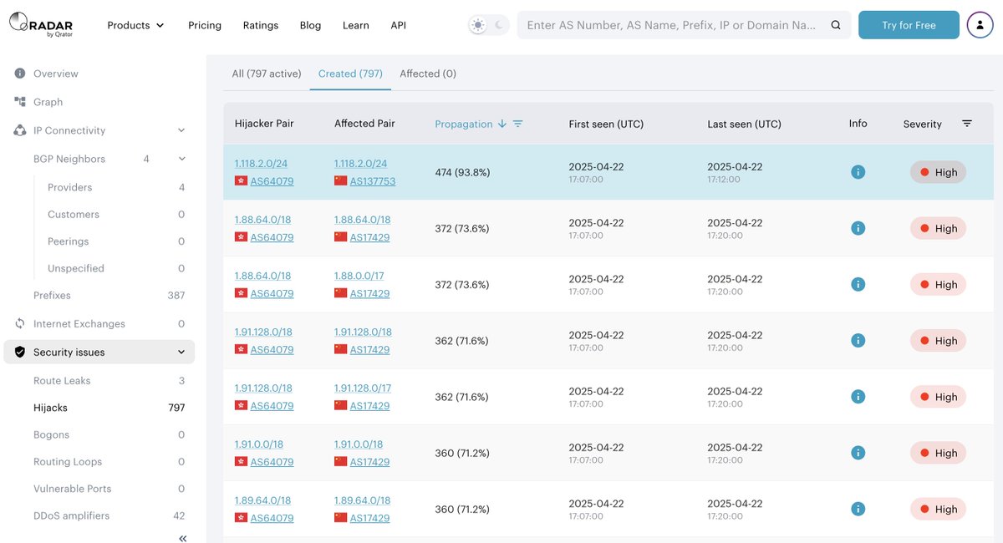Open the Severity column filter icon
The image size is (1003, 543).
point(967,123)
